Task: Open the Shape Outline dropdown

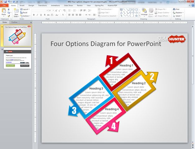Action: click(x=162, y=12)
